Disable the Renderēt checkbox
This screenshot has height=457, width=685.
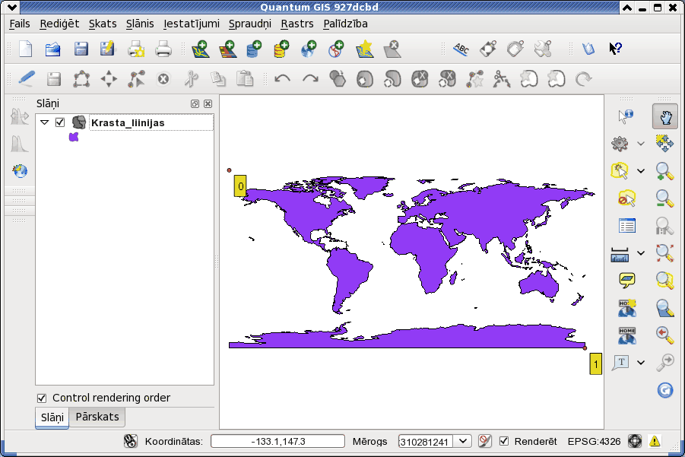504,441
